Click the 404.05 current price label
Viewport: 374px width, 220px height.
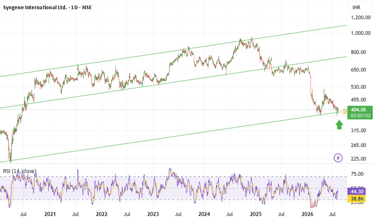point(358,110)
